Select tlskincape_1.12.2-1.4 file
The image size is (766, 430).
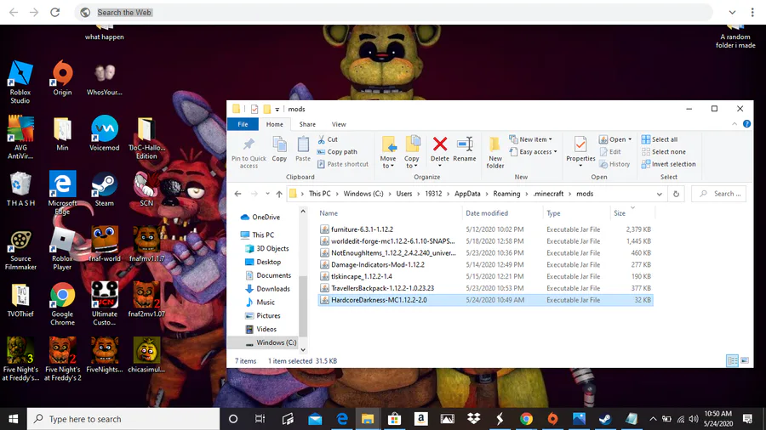pos(486,276)
